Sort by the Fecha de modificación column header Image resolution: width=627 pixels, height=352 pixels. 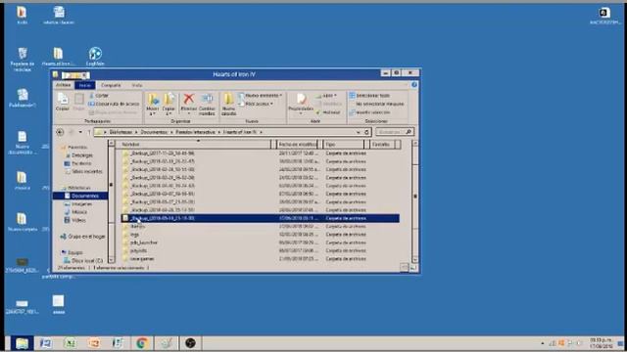(x=297, y=144)
